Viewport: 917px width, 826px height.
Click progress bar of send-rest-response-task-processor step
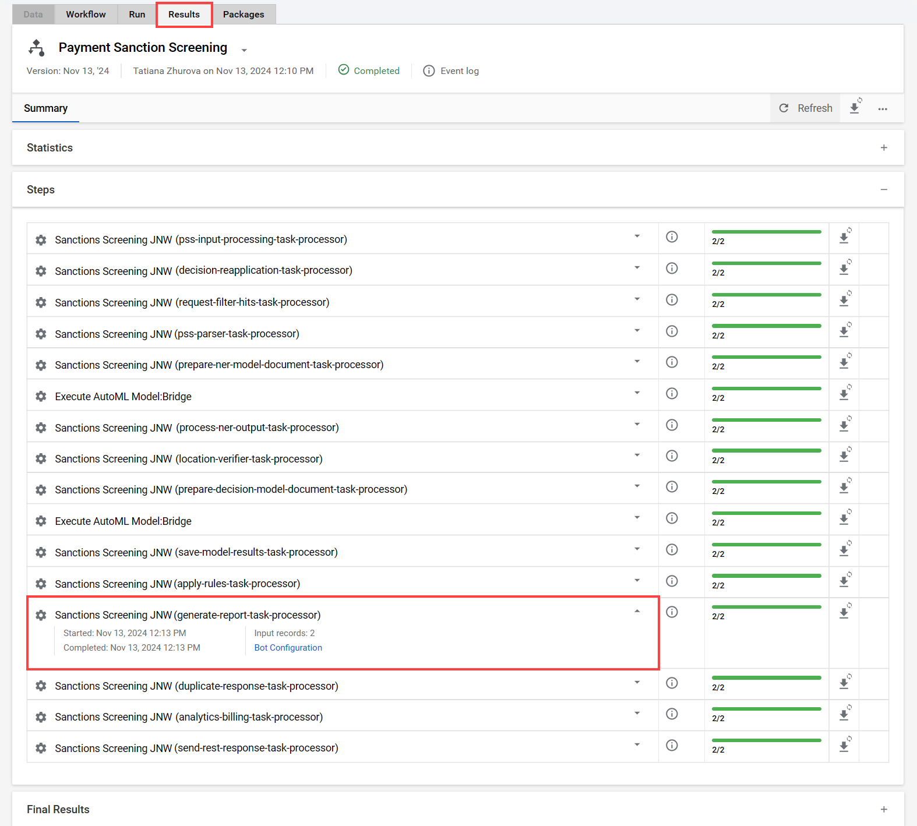pos(766,740)
